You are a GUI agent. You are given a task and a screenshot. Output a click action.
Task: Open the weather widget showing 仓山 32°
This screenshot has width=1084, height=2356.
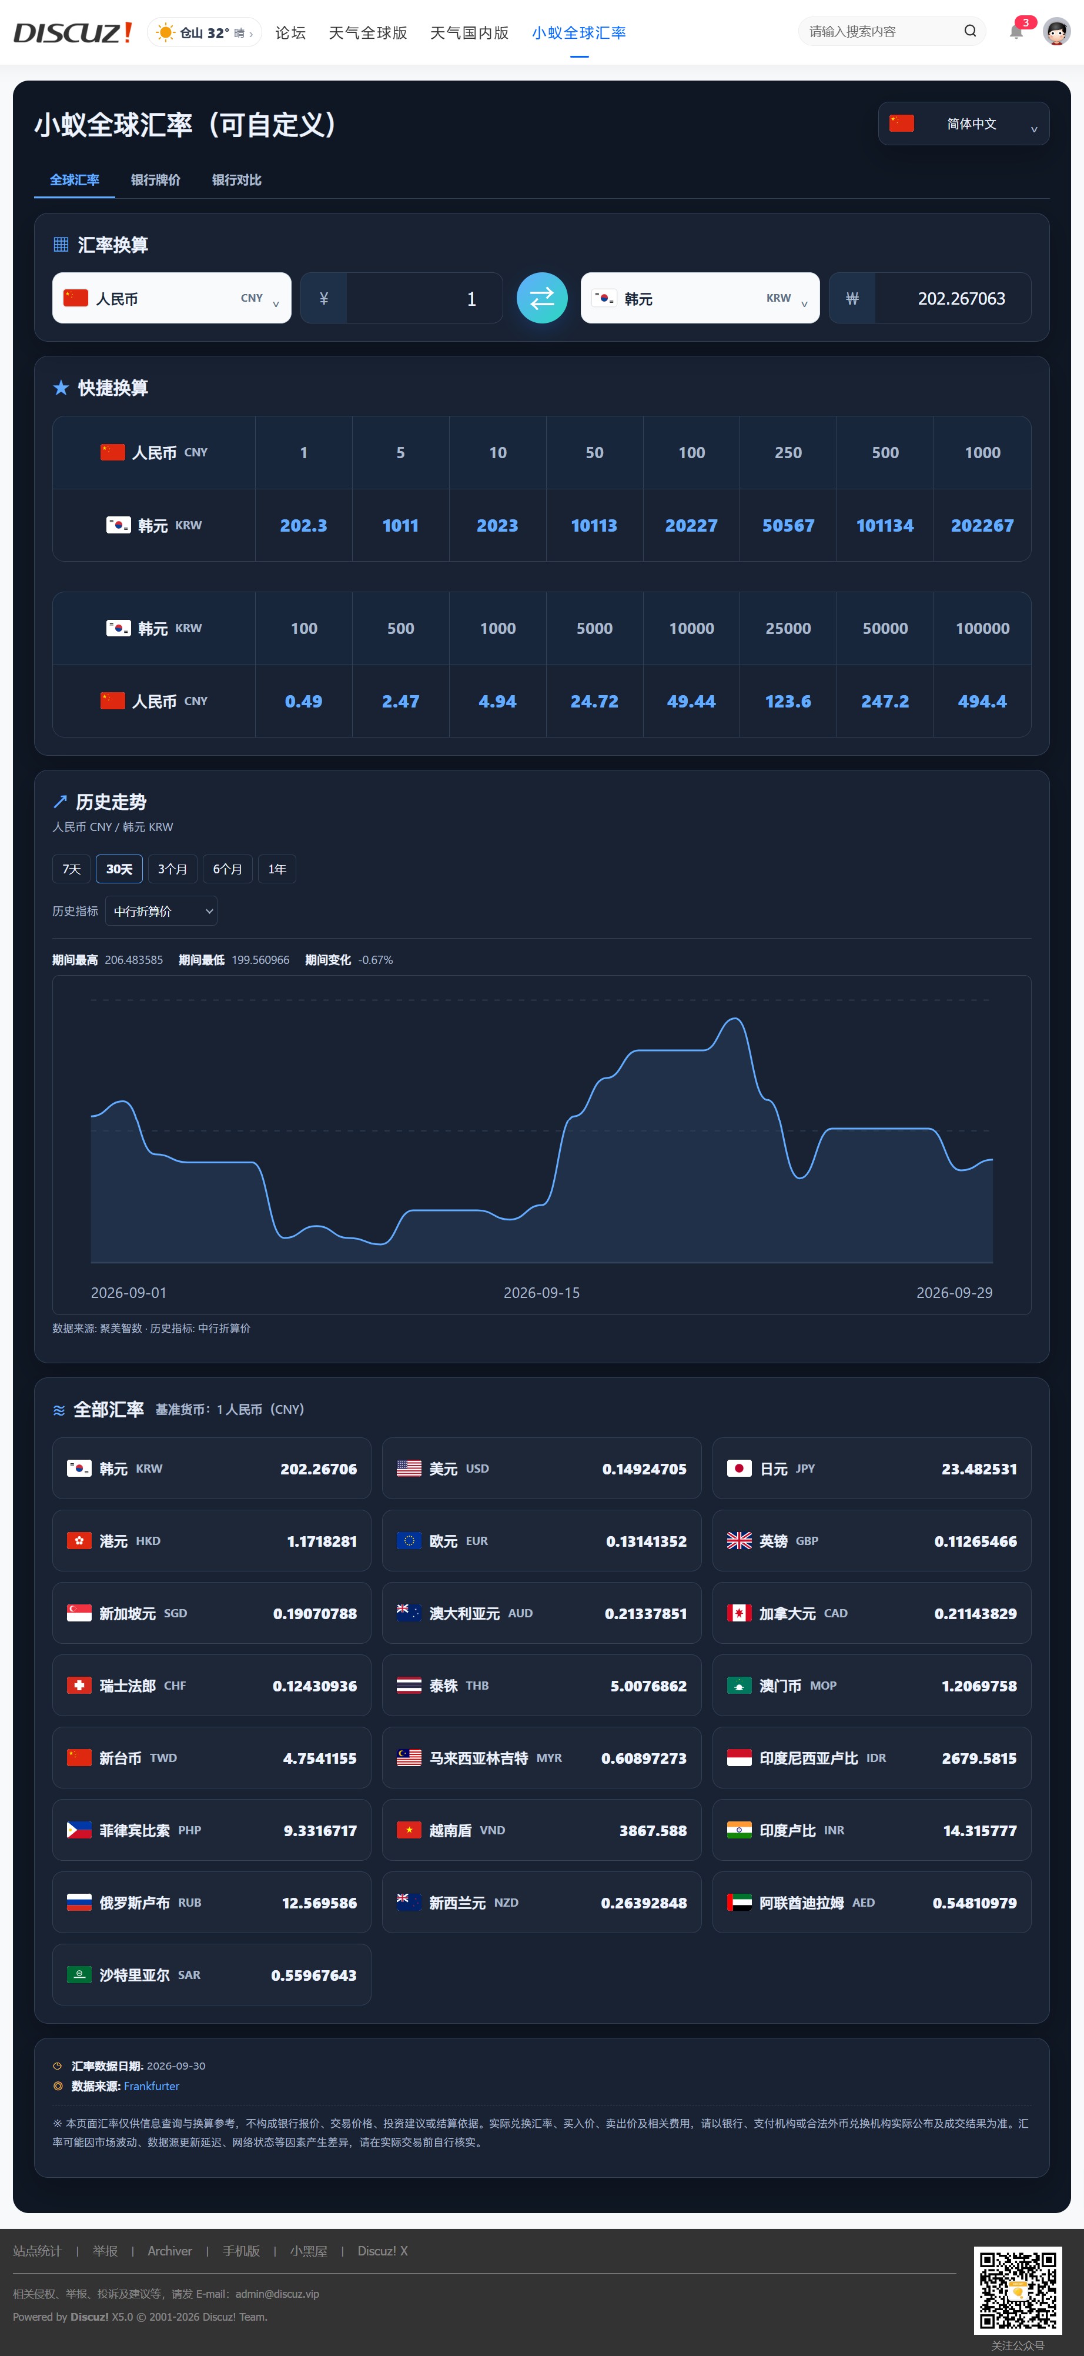point(205,33)
